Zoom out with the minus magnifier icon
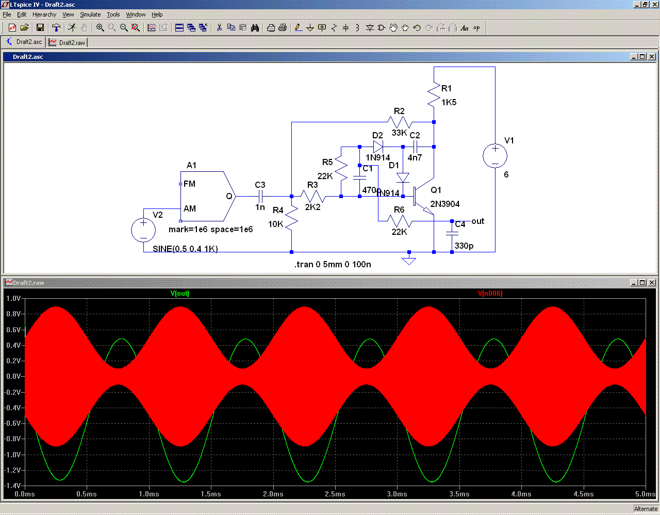660x515 pixels. pos(124,28)
